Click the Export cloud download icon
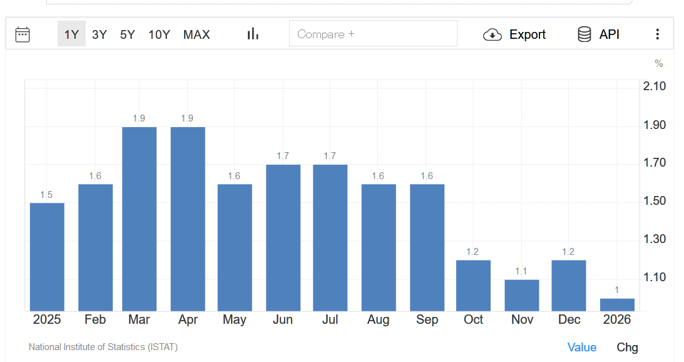This screenshot has height=362, width=684. point(493,34)
